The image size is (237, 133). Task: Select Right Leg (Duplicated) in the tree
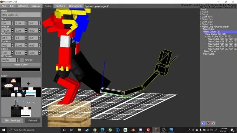click(x=215, y=27)
